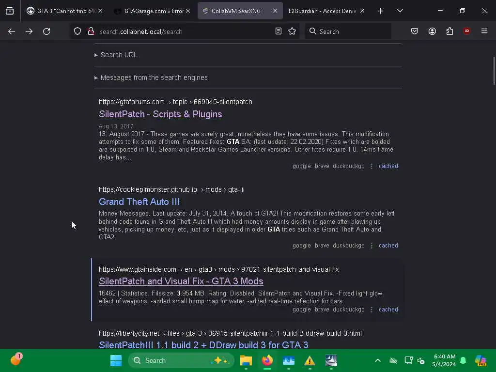Click the libertycity.net result URL

[x=230, y=333]
